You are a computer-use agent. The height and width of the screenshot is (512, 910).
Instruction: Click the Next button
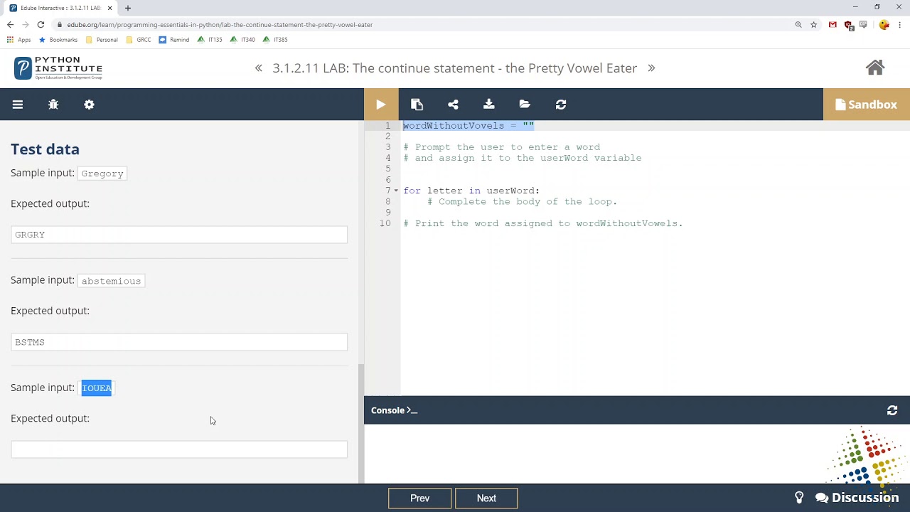coord(486,498)
